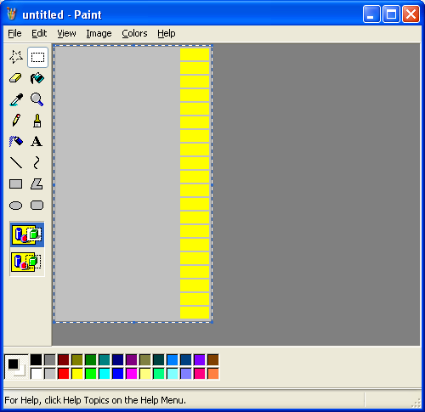Activate the Pick Color eyedropper tool
425x412 pixels.
[x=16, y=99]
